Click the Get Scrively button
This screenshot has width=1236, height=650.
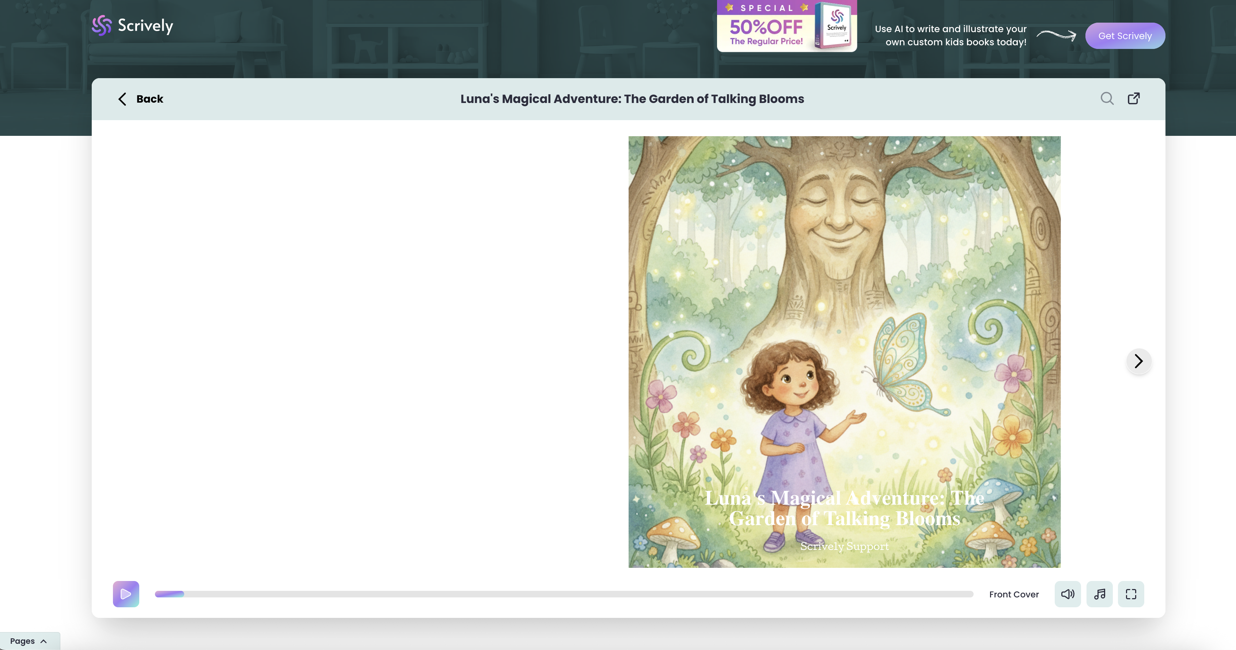point(1125,36)
